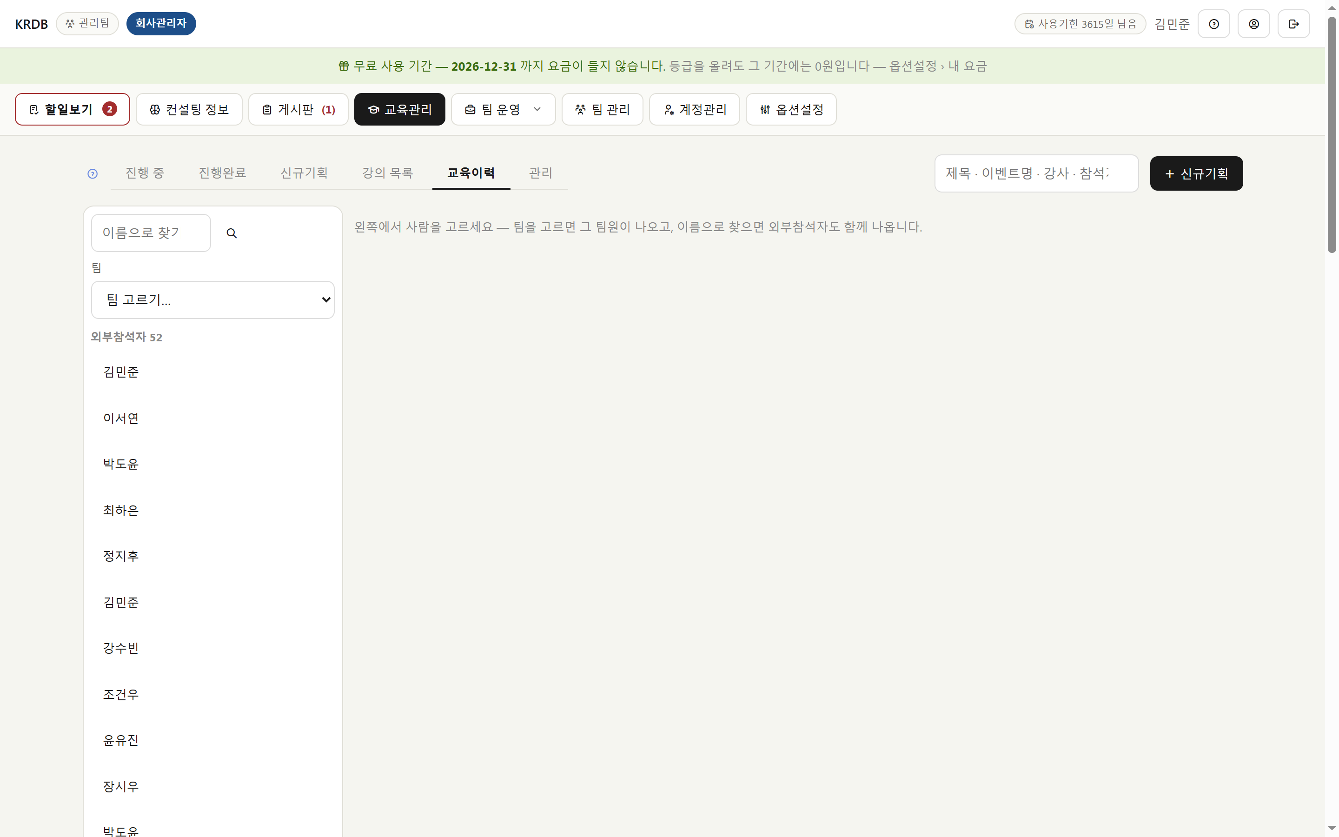
Task: Click the search magnifier icon beside name field
Action: [x=231, y=233]
